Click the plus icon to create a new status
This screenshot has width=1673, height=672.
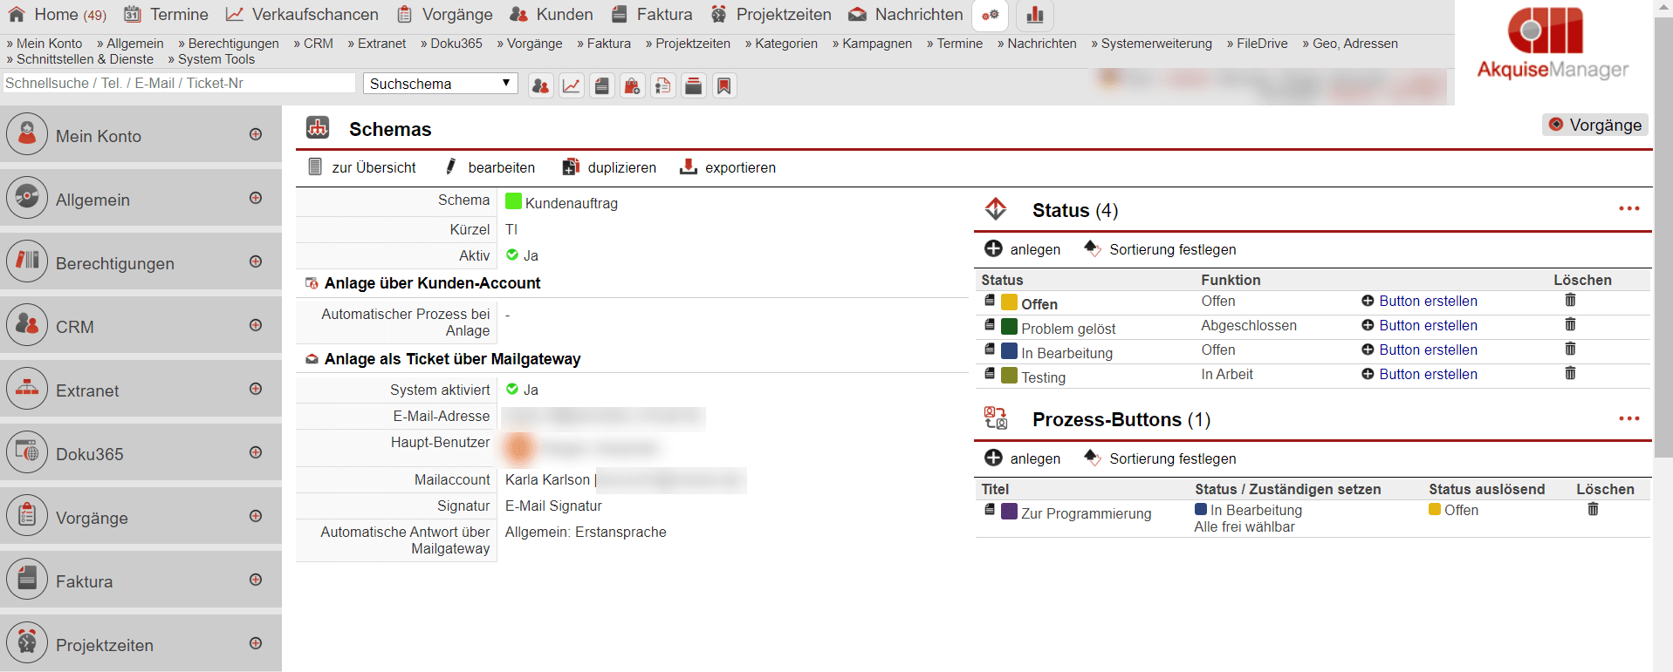[x=993, y=249]
